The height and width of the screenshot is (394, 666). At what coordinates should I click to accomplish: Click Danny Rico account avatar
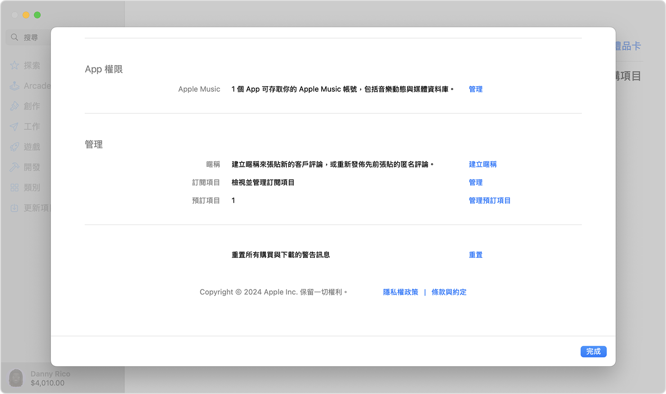pos(16,378)
